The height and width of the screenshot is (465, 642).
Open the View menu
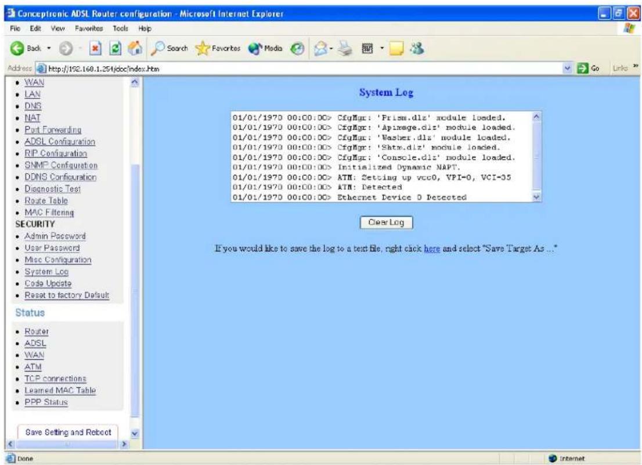(x=57, y=28)
